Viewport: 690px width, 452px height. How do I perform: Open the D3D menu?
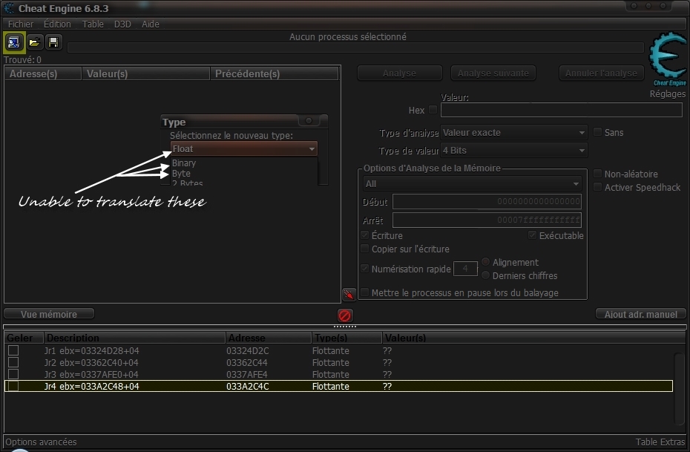pos(122,24)
